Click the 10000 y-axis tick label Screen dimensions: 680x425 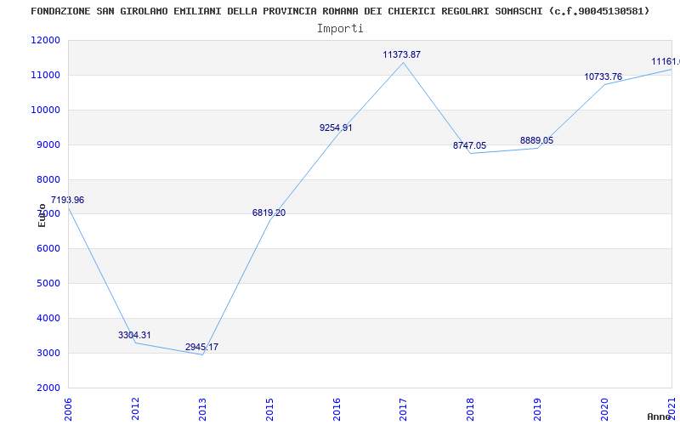point(45,110)
